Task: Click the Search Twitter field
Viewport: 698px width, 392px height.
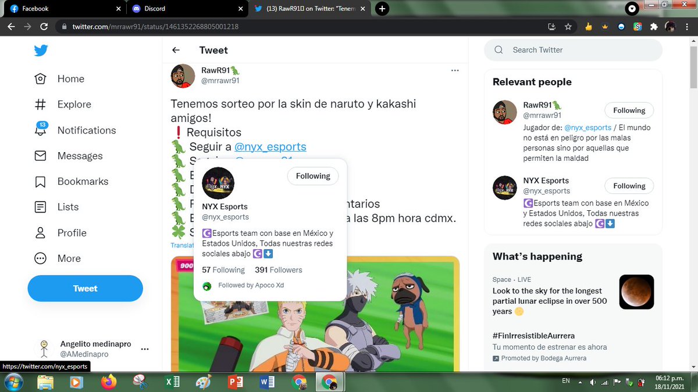Action: tap(573, 50)
